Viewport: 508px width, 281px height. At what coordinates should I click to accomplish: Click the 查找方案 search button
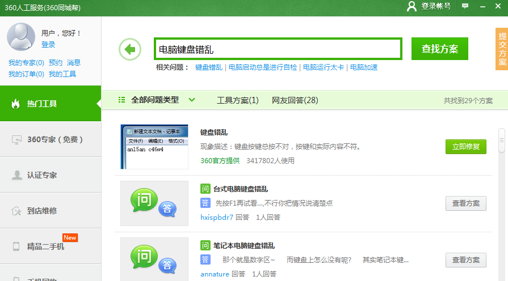pos(440,49)
